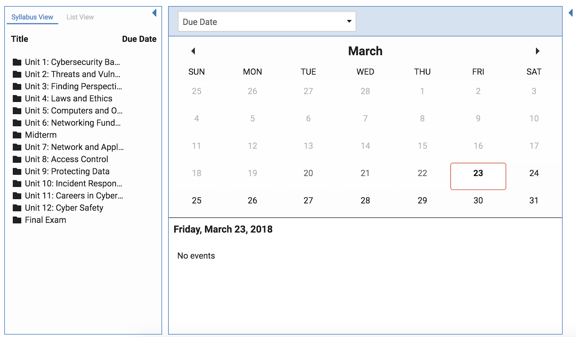Open Unit 9: Protecting Data
The height and width of the screenshot is (337, 576).
[x=67, y=172]
